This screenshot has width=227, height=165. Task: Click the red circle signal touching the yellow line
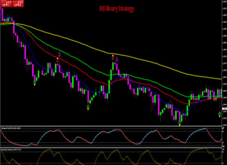pos(113,58)
